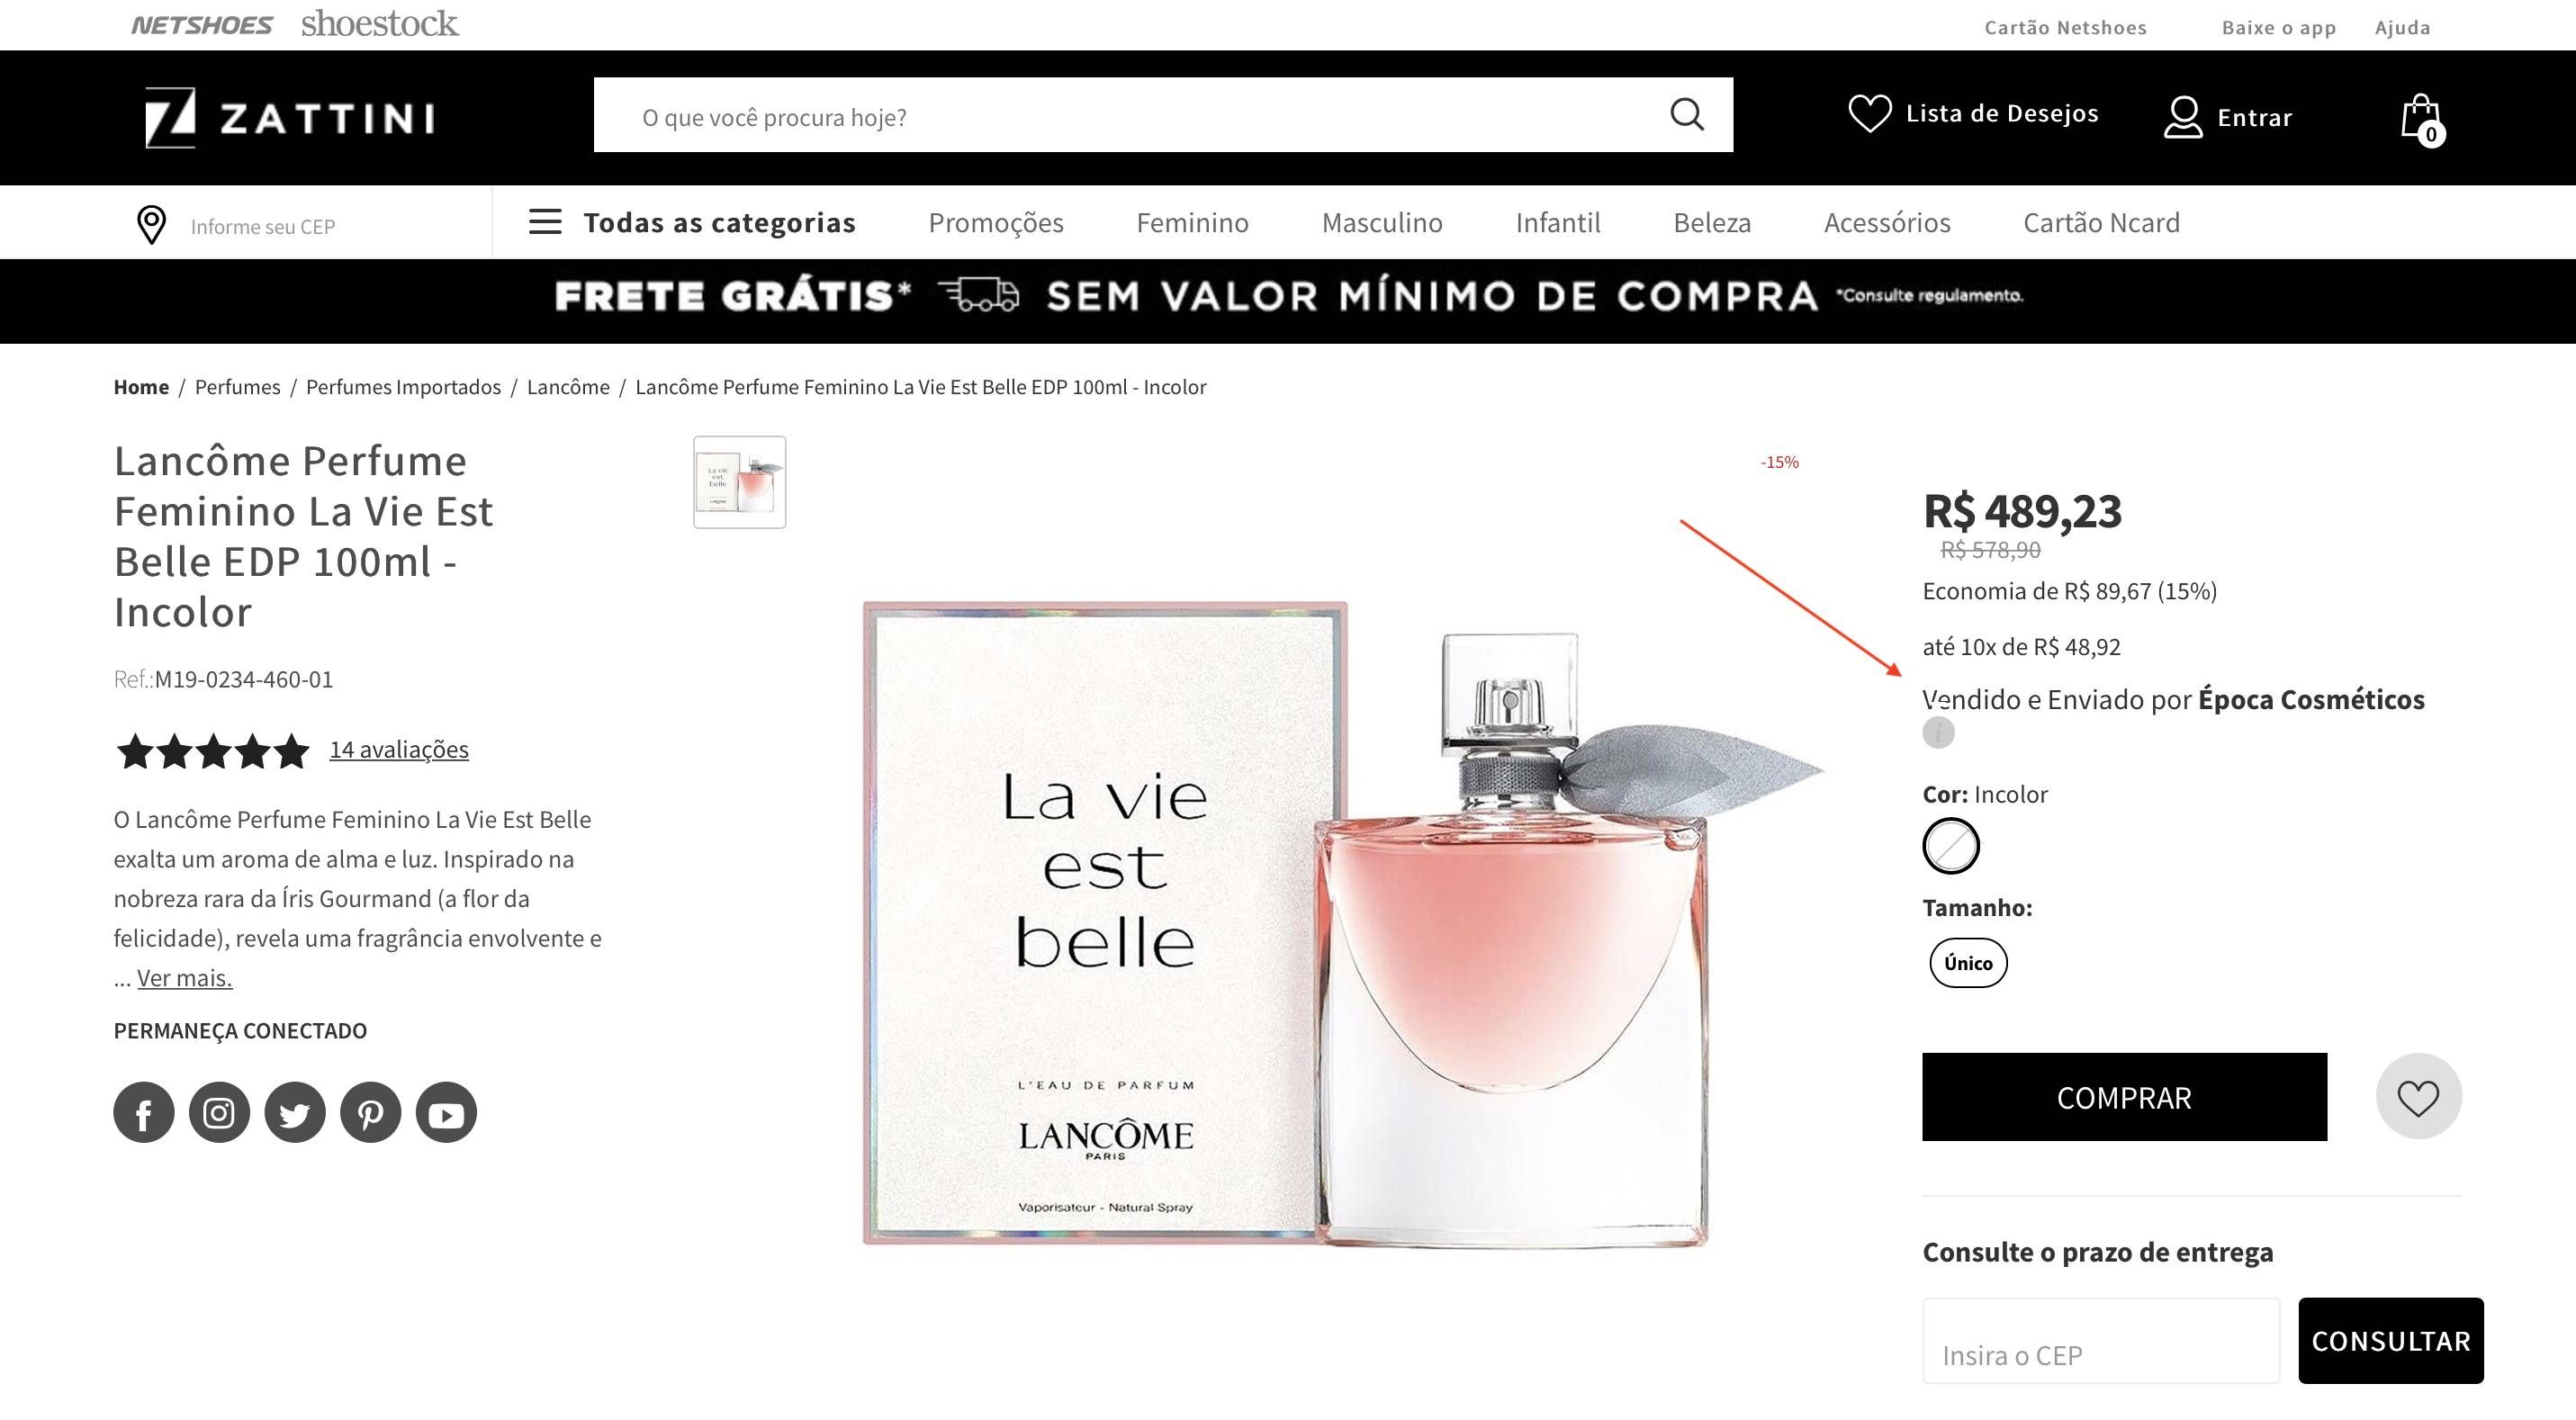Viewport: 2576px width, 1420px height.
Task: Add product to wishlist heart button
Action: tap(2418, 1096)
